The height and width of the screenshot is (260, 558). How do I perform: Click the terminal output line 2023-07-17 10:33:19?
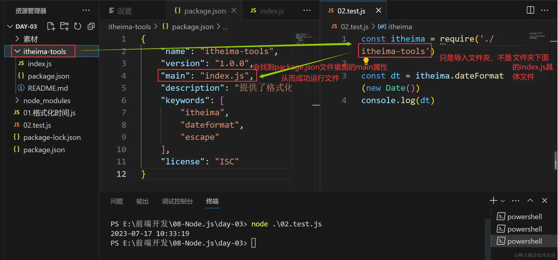click(x=150, y=233)
